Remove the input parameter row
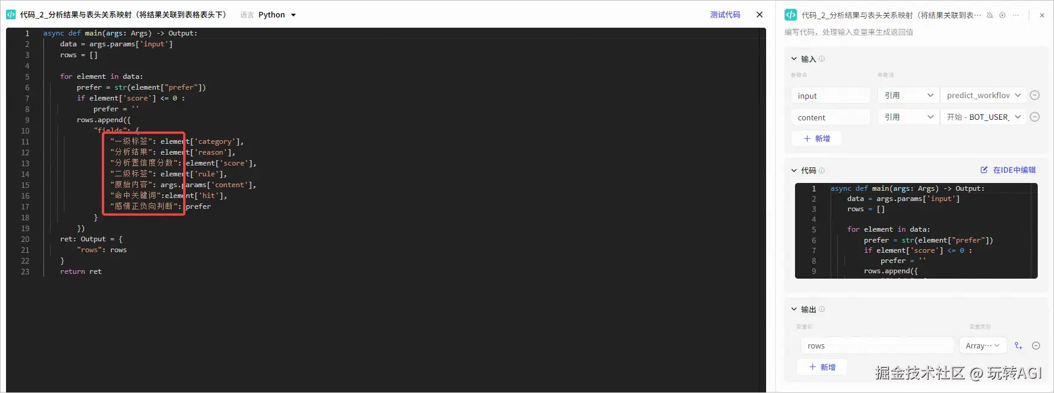Image resolution: width=1054 pixels, height=393 pixels. coord(1035,95)
